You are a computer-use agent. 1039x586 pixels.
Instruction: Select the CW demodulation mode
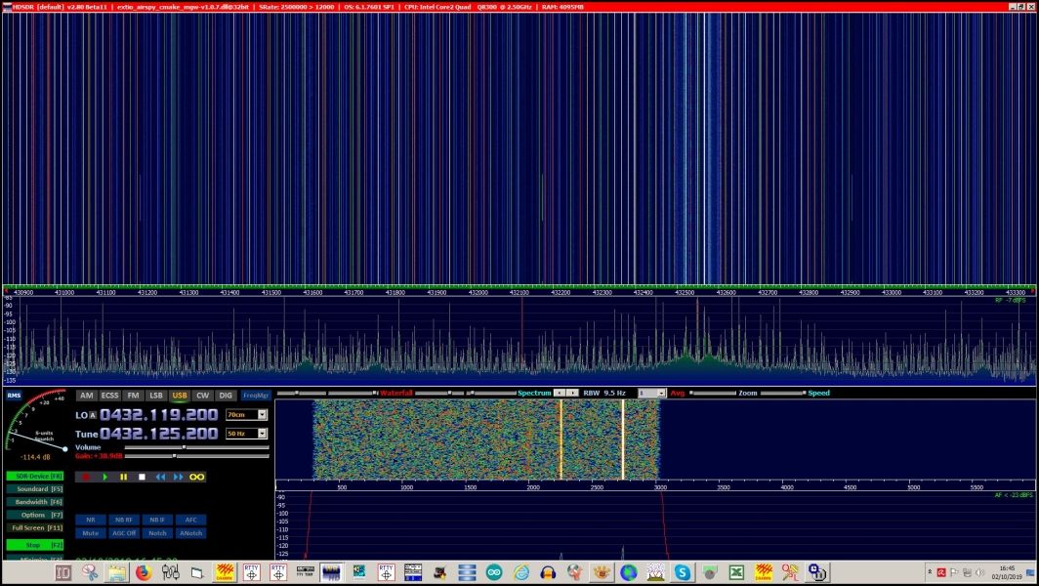tap(203, 396)
